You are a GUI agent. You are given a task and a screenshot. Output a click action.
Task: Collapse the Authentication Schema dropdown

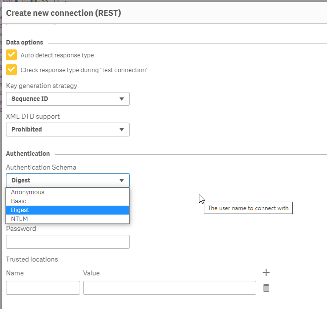tap(67, 180)
